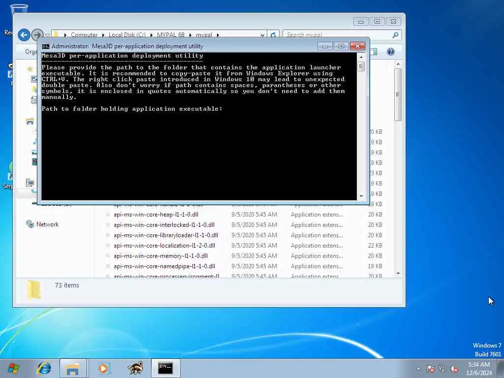Screen dimensions: 504x378
Task: Launch Internet Explorer from taskbar
Action: [44, 368]
